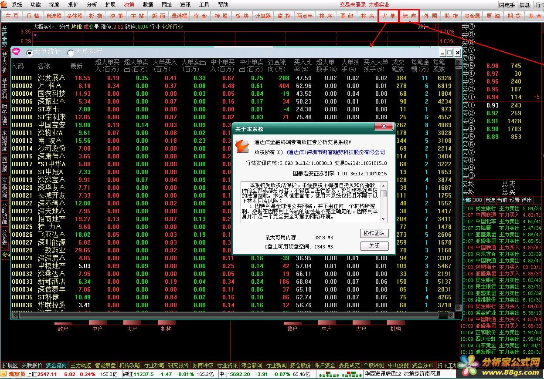The image size is (544, 379).
Task: Click the license text scrollbar down arrow
Action: click(384, 219)
